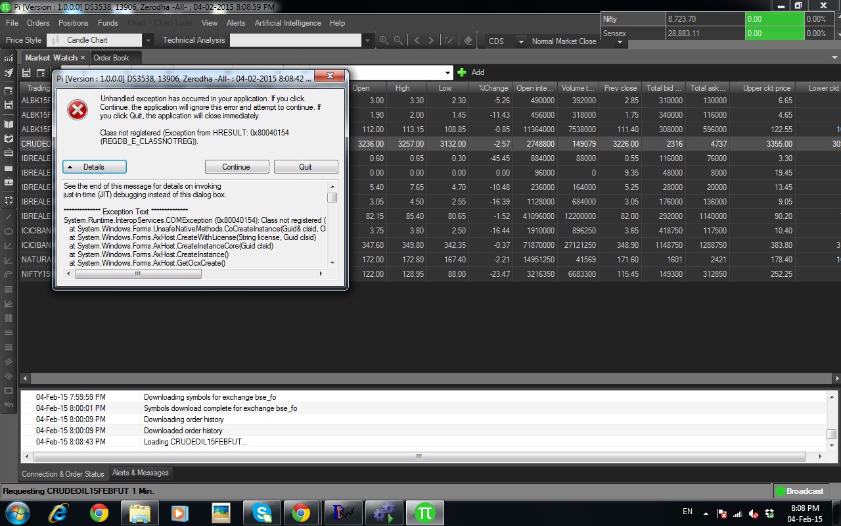Click the Broadcast status indicator
Viewport: 841px width, 526px height.
coord(800,491)
